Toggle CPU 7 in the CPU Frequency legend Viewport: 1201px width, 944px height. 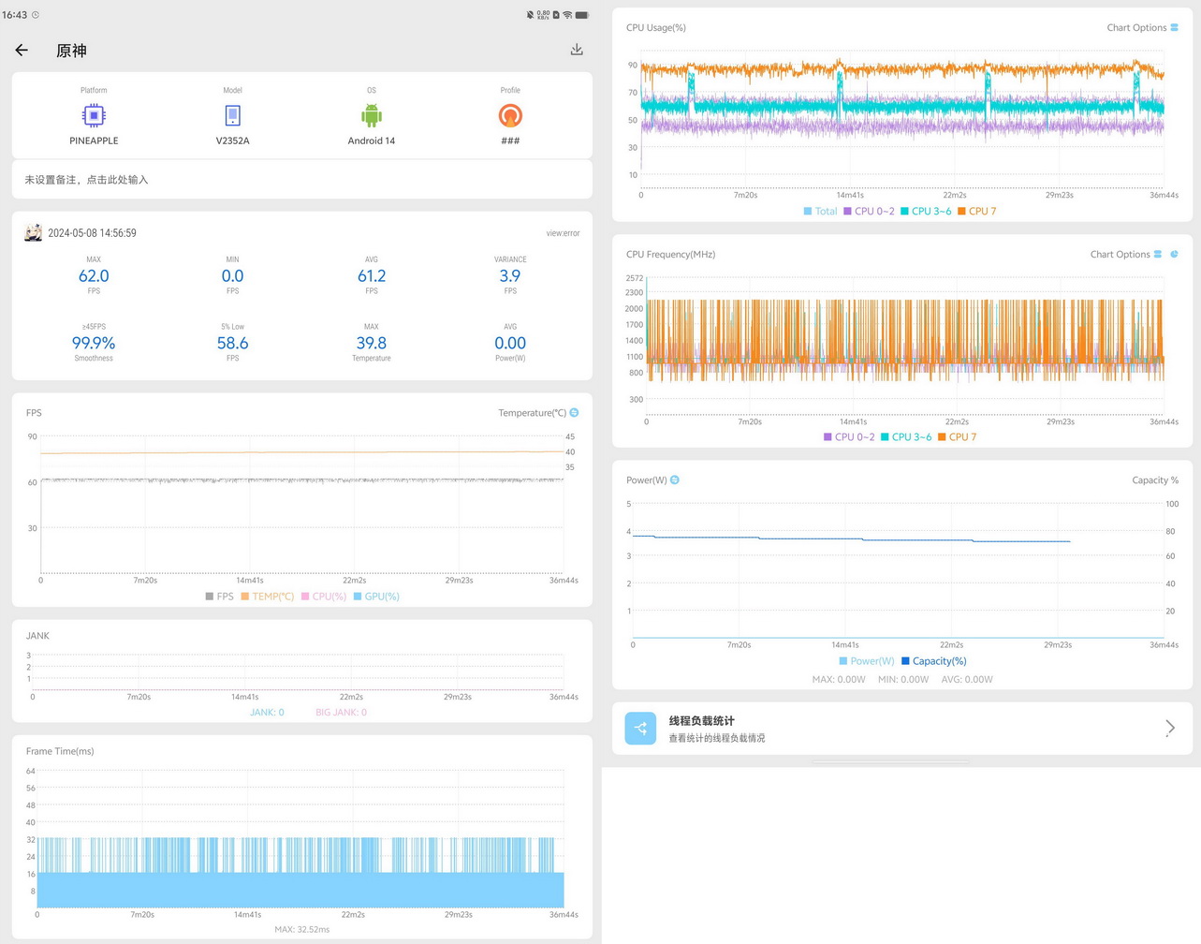pyautogui.click(x=958, y=437)
